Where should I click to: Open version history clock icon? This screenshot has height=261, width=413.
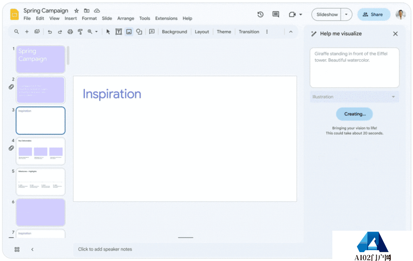(261, 15)
